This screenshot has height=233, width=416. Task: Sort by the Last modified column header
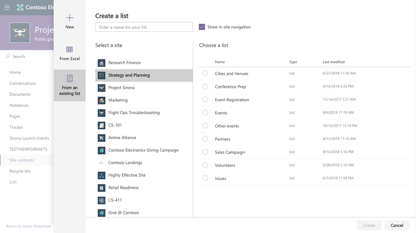pos(334,62)
